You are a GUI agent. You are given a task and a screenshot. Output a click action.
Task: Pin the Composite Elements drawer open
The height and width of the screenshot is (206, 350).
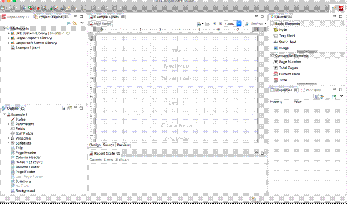point(343,55)
